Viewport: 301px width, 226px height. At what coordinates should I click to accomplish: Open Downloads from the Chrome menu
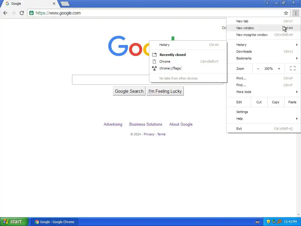click(263, 51)
